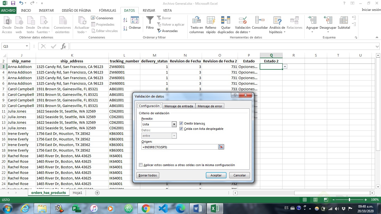
Task: Toggle the Omitir blancos checkbox
Action: 181,123
